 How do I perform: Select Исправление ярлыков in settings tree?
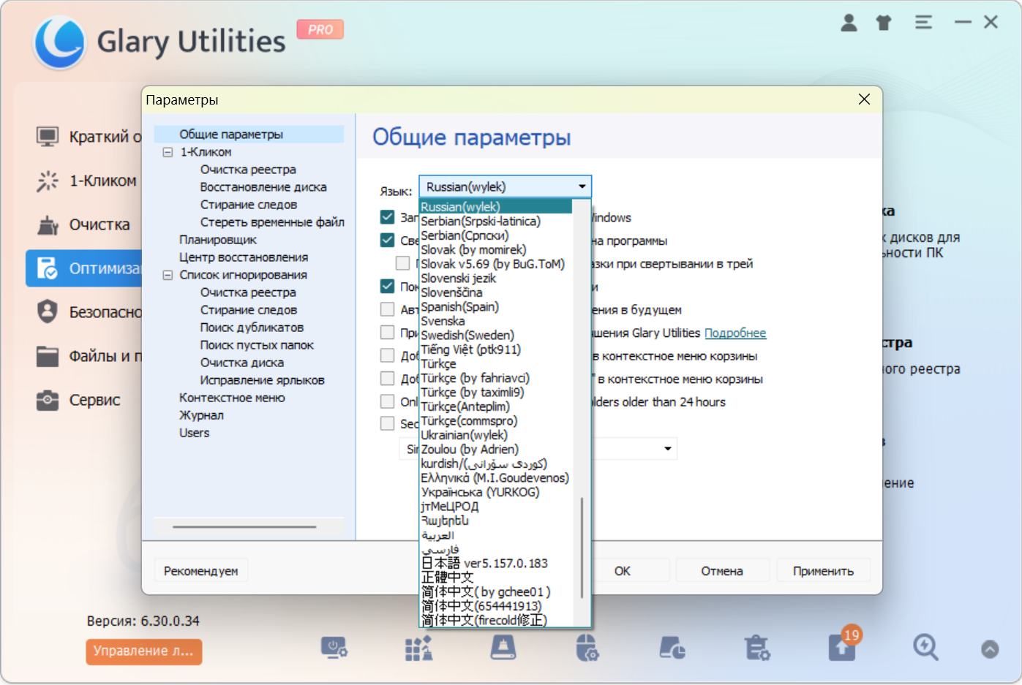coord(262,380)
